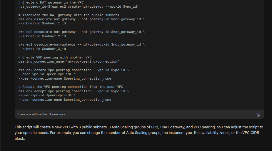Image resolution: width=272 pixels, height=151 pixels.
Task: Click the first 'aws ec2 associate-nat-gateway' command
Action: tap(81, 19)
